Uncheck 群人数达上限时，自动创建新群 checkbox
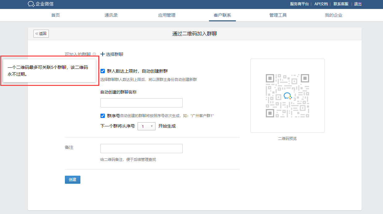 pos(103,71)
